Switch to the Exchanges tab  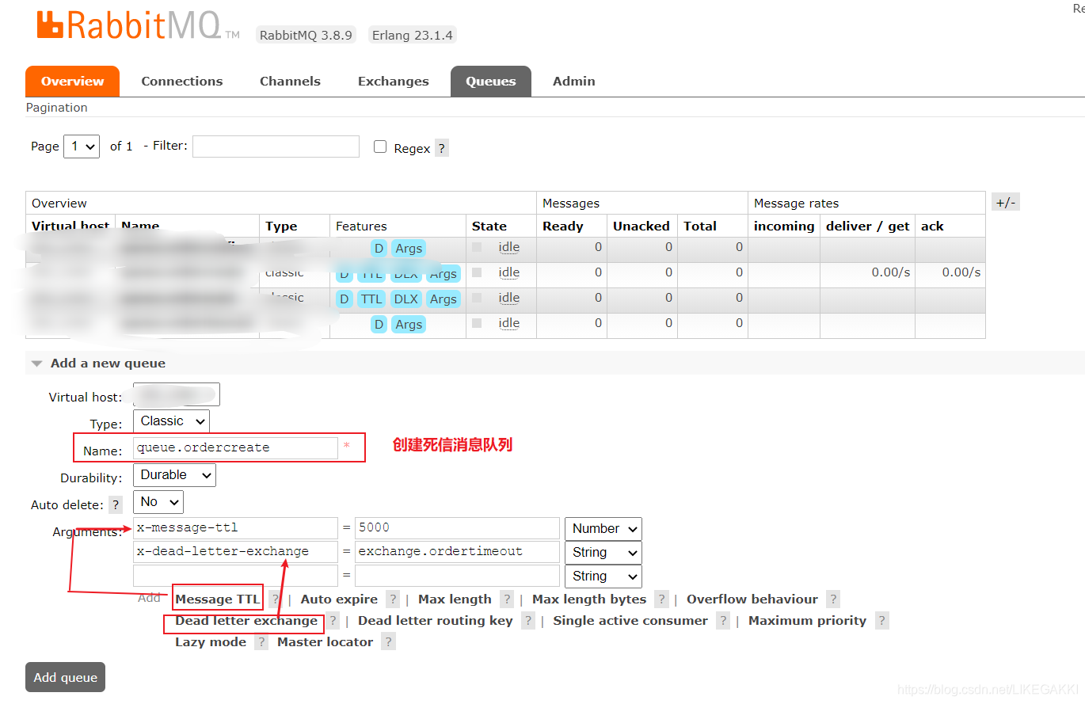tap(394, 82)
